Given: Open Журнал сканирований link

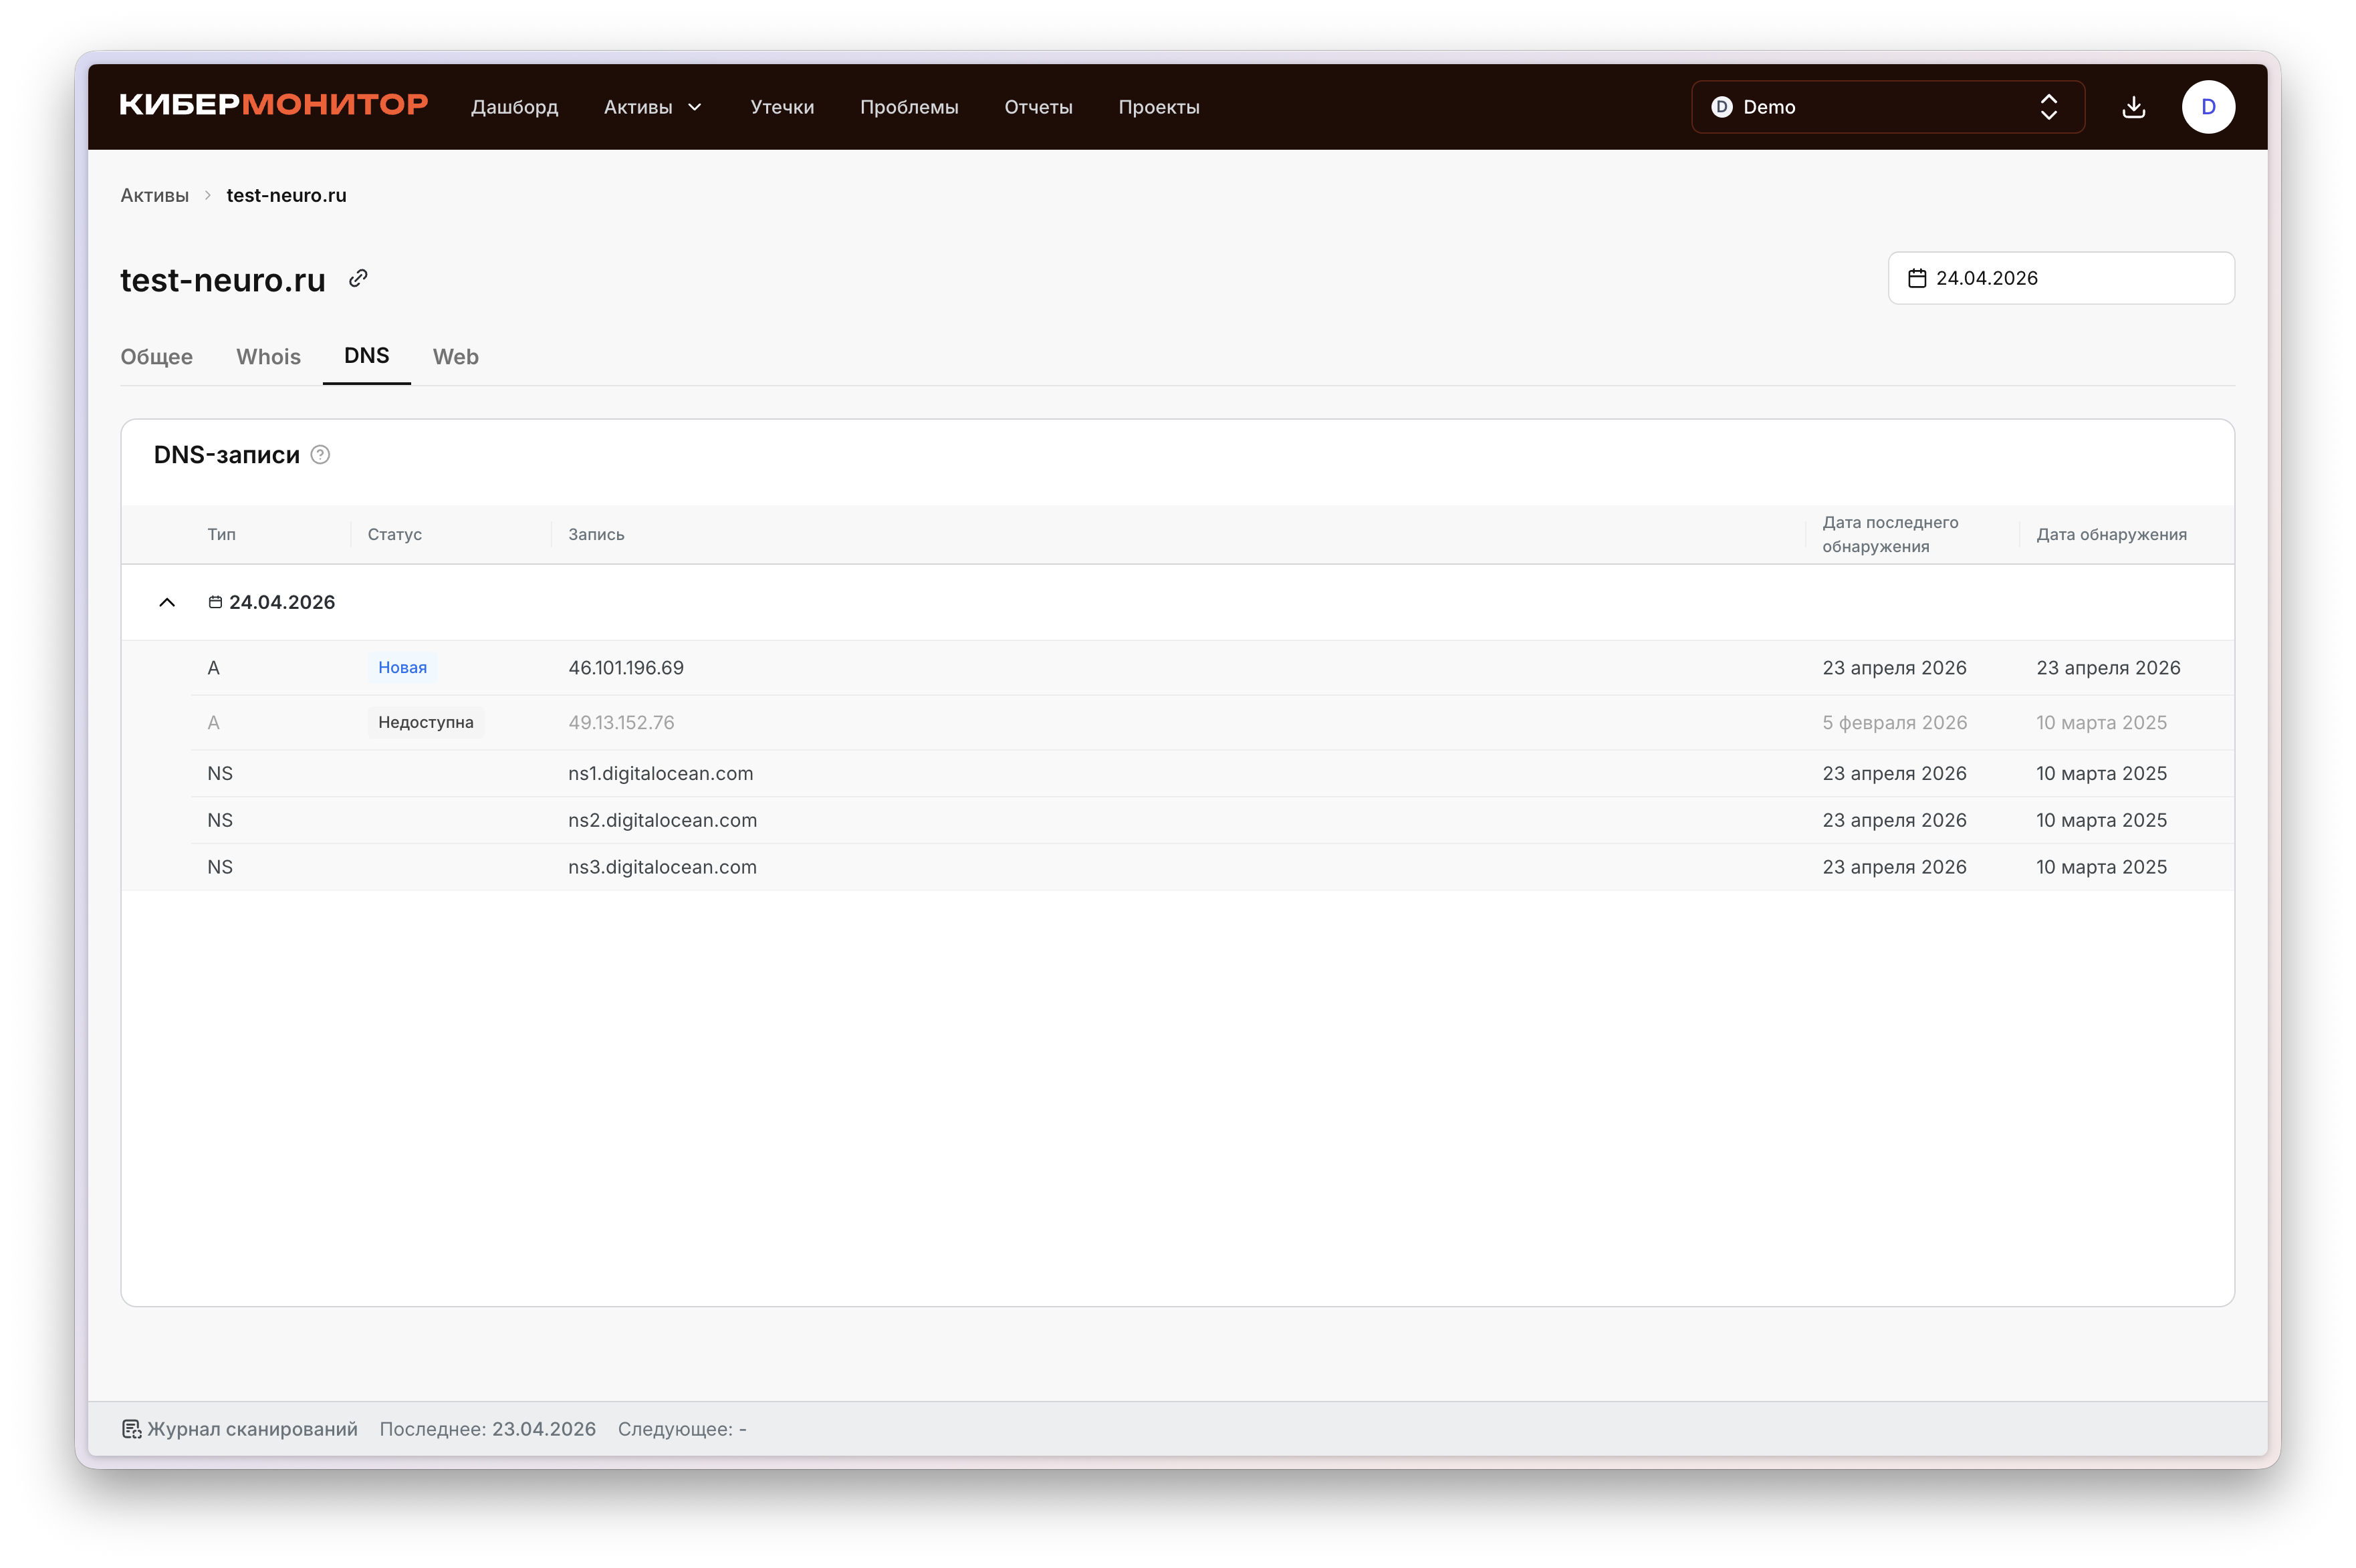Looking at the screenshot, I should coord(252,1429).
